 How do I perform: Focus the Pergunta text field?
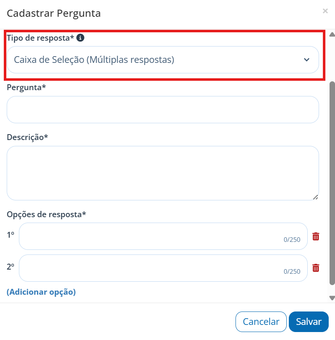(x=163, y=109)
